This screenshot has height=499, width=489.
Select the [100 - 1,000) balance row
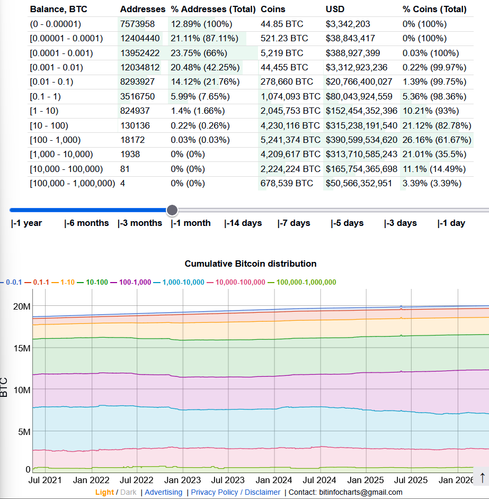point(251,140)
